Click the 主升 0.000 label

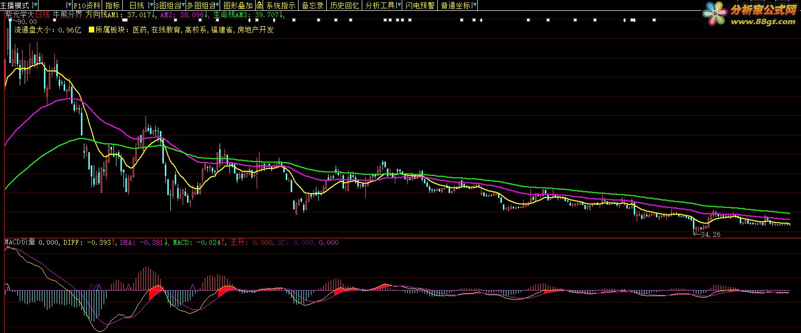(252, 242)
